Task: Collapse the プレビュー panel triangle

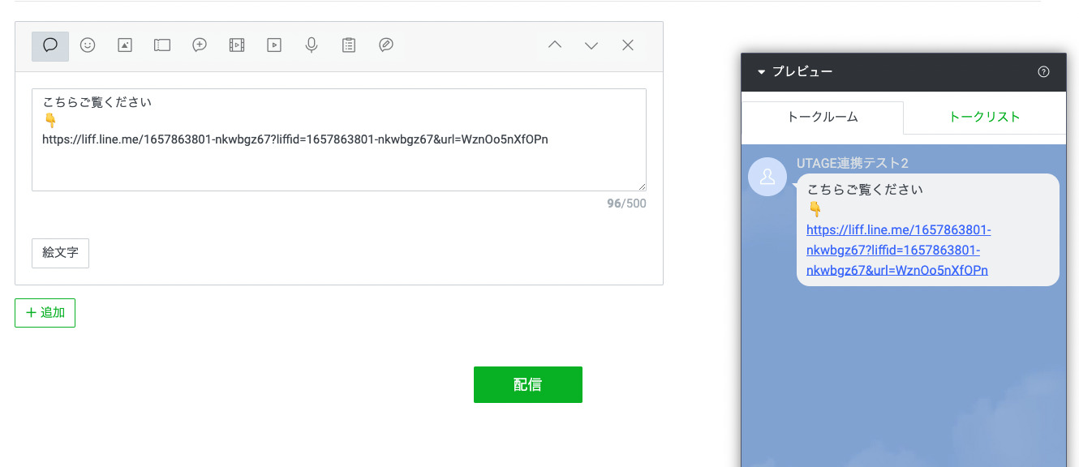Action: tap(761, 72)
